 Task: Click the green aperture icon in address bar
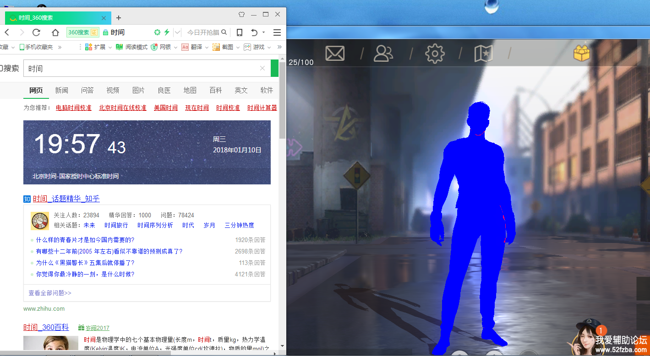point(157,32)
